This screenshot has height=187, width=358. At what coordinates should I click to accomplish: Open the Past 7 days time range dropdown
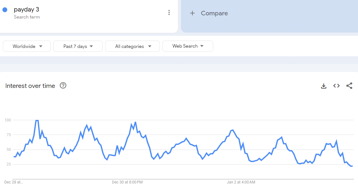pyautogui.click(x=78, y=46)
